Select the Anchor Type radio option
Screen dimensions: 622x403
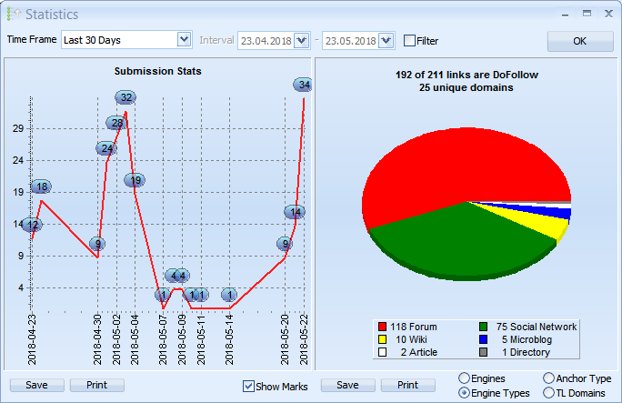[x=548, y=378]
